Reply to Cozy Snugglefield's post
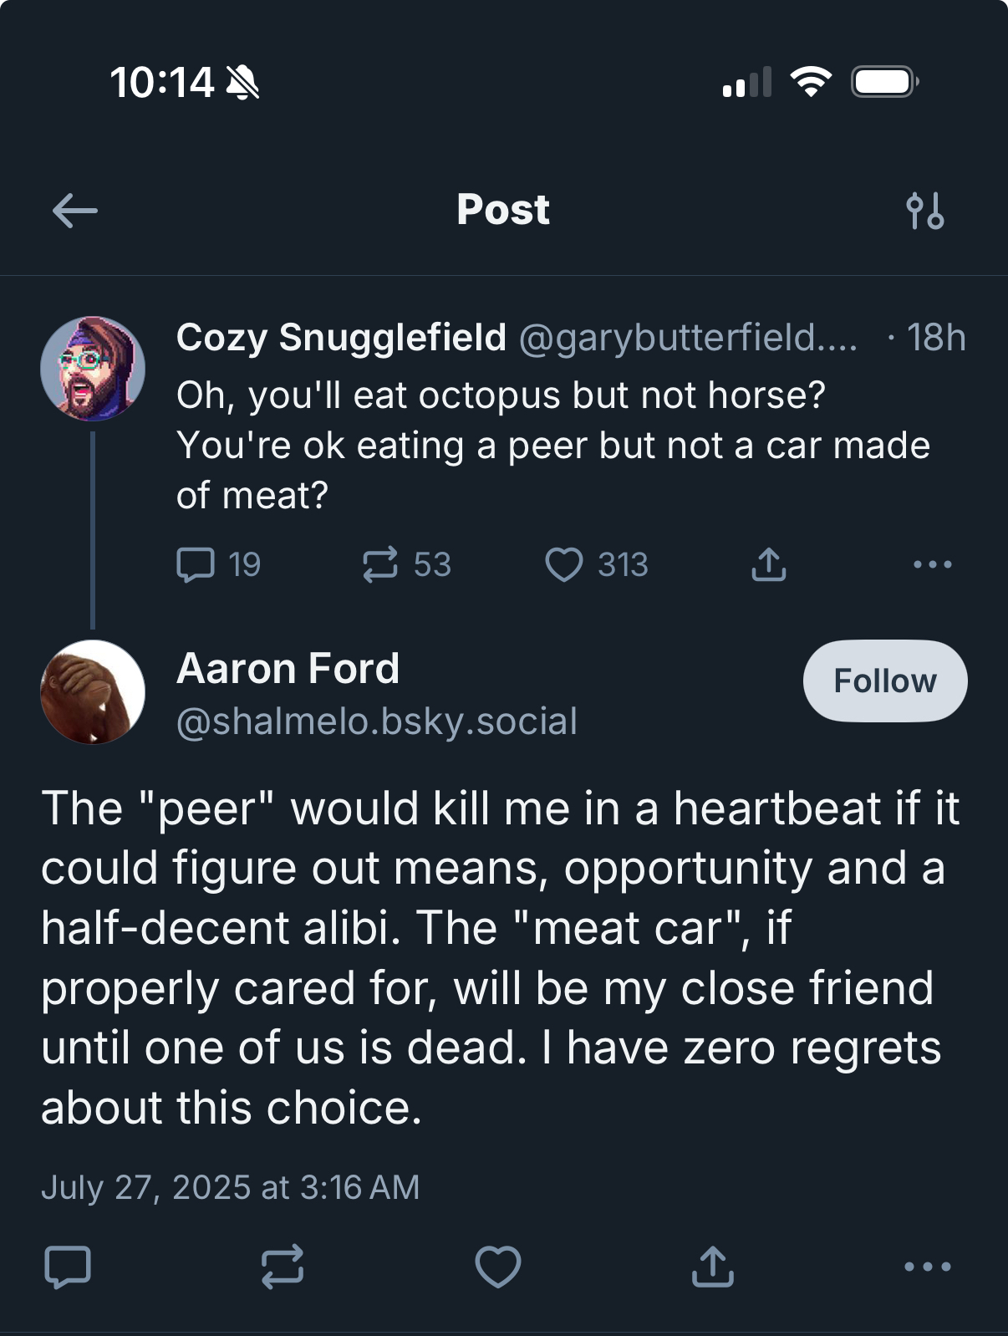 (196, 564)
